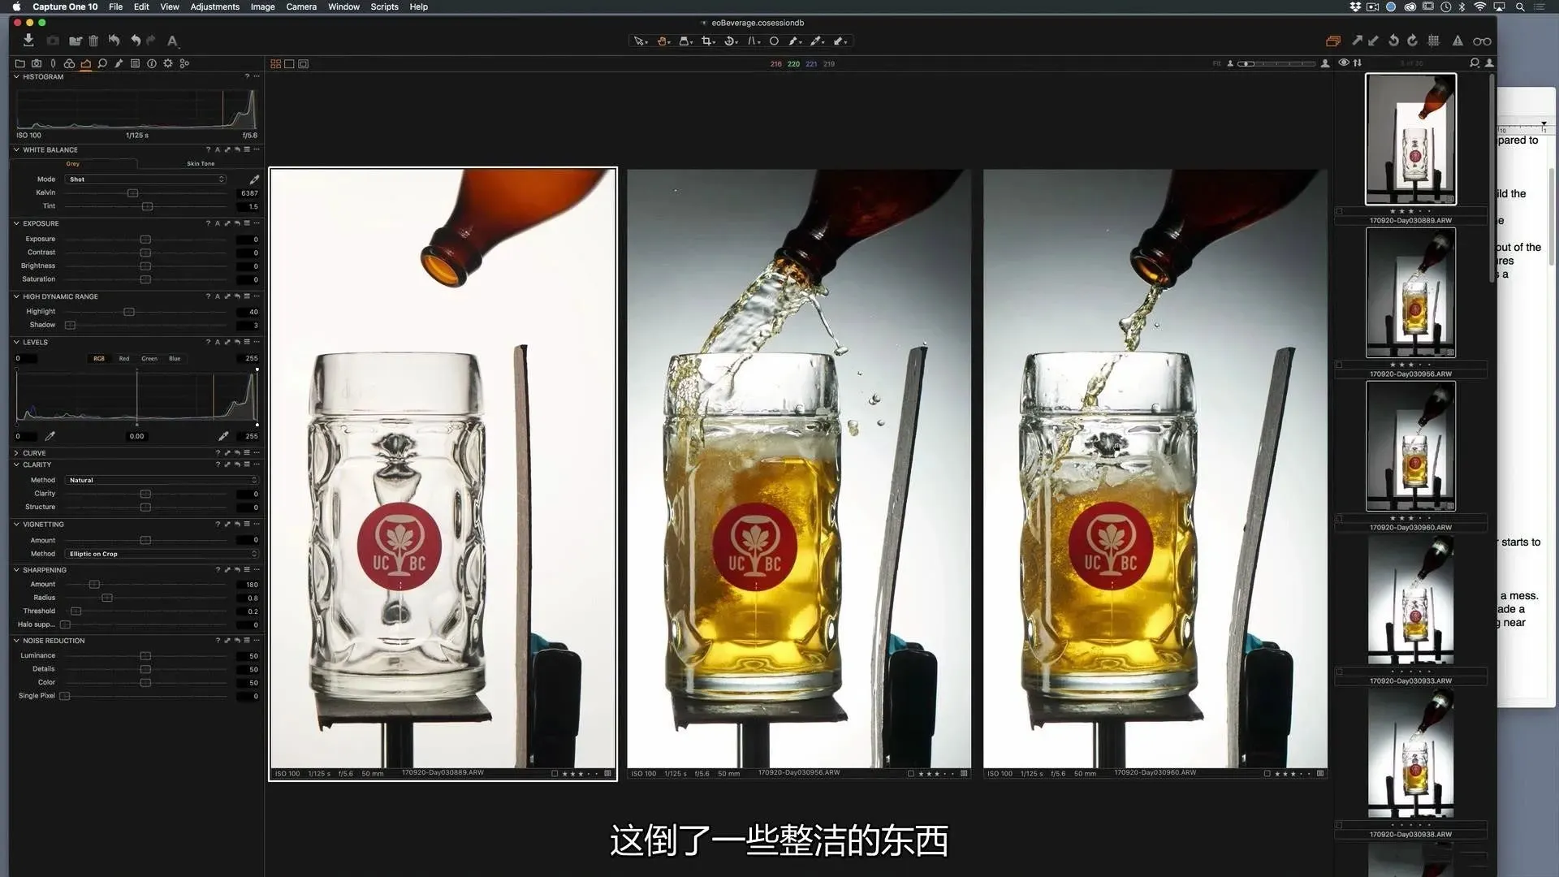Expand the Curve panel
The height and width of the screenshot is (877, 1559).
pyautogui.click(x=16, y=453)
